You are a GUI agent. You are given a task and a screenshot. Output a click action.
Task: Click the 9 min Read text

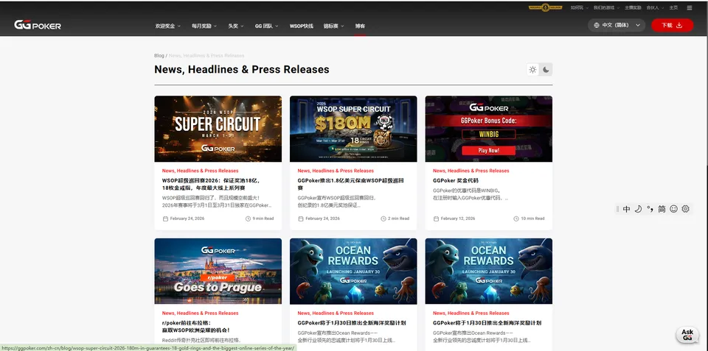coord(263,219)
